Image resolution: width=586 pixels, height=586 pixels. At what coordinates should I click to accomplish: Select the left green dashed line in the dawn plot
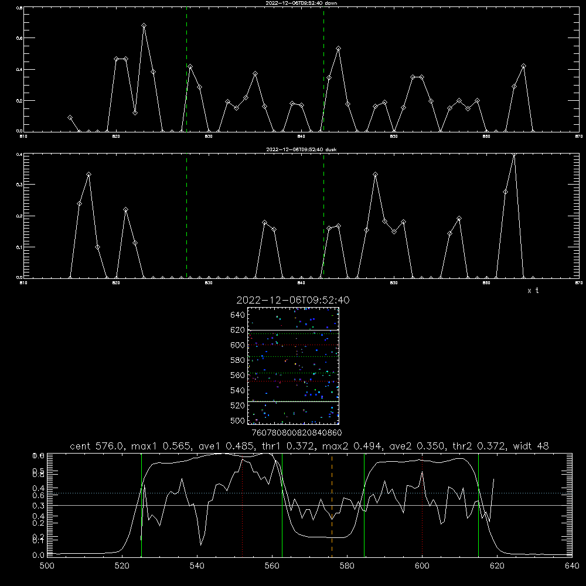click(x=186, y=69)
